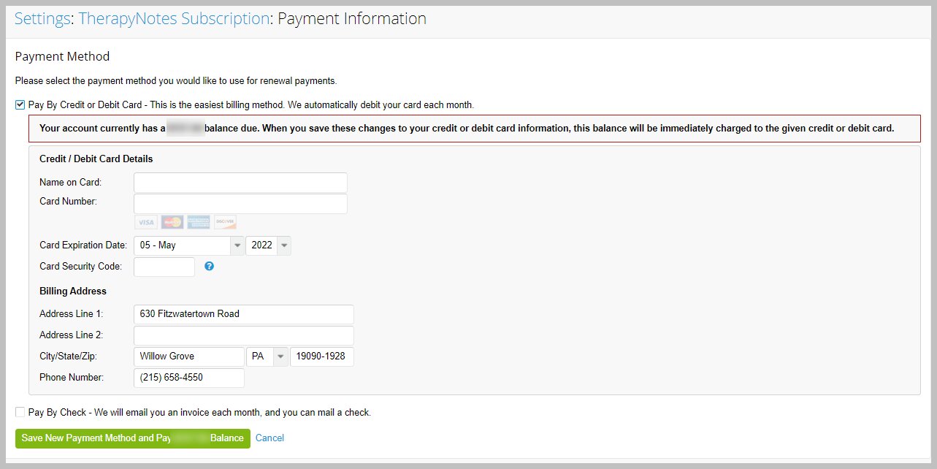Click the MasterCard logo icon
The width and height of the screenshot is (937, 469).
click(x=172, y=222)
